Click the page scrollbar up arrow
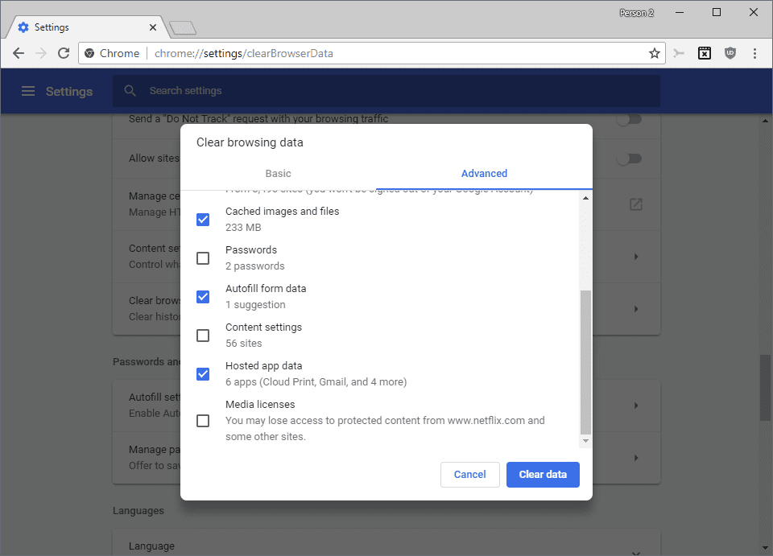The height and width of the screenshot is (556, 773). coord(765,120)
